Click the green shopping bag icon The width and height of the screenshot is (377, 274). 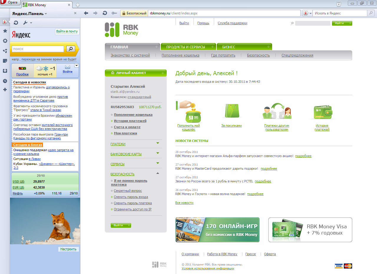(x=232, y=111)
